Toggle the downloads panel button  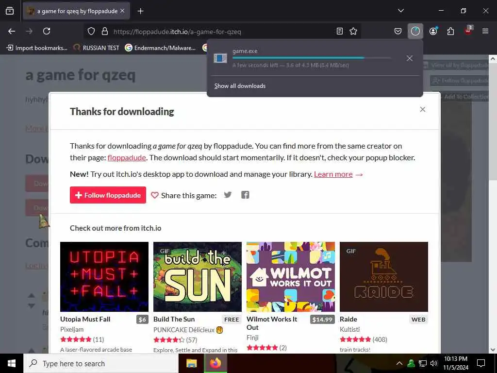(x=415, y=31)
